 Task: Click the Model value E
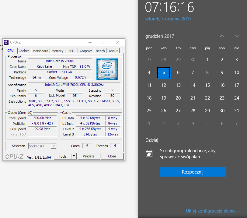[75, 90]
